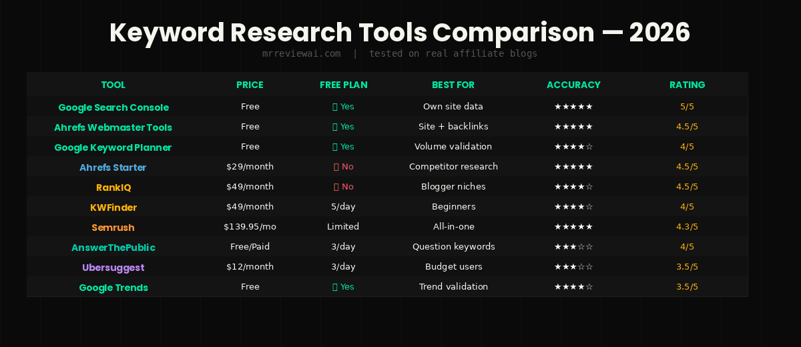Click the Site + backlinks cell

pyautogui.click(x=453, y=127)
